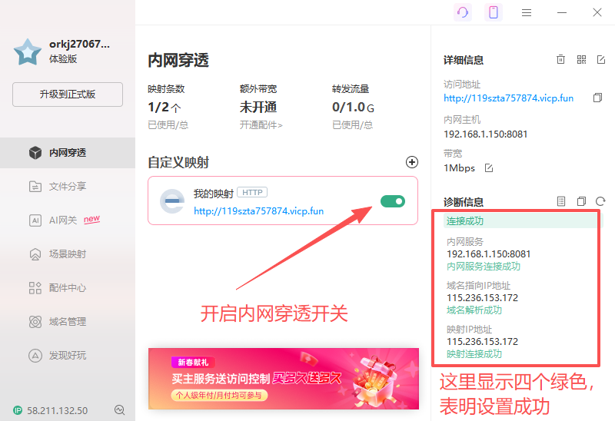The image size is (615, 421).
Task: Edit mapping details with the pencil icon
Action: point(601,60)
